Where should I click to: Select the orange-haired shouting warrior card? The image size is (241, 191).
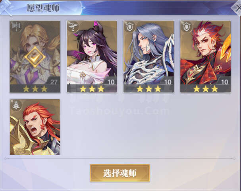[x=35, y=127]
